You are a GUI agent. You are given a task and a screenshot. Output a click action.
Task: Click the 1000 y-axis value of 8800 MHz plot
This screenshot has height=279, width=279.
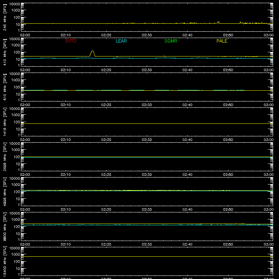[16, 220]
